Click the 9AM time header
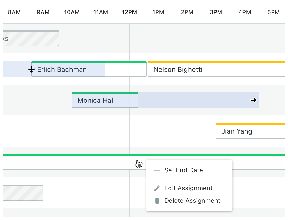 tap(43, 12)
